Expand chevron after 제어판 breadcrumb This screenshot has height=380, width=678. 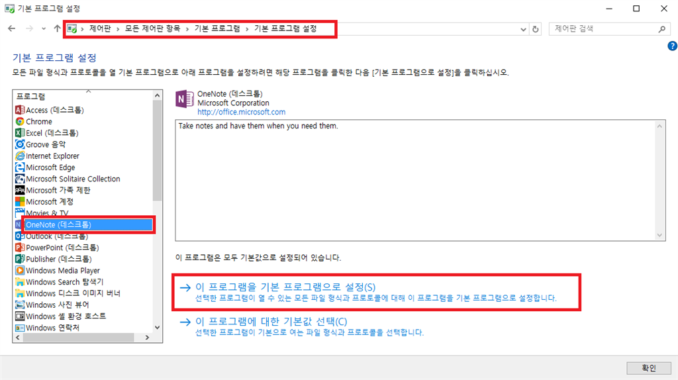point(118,29)
